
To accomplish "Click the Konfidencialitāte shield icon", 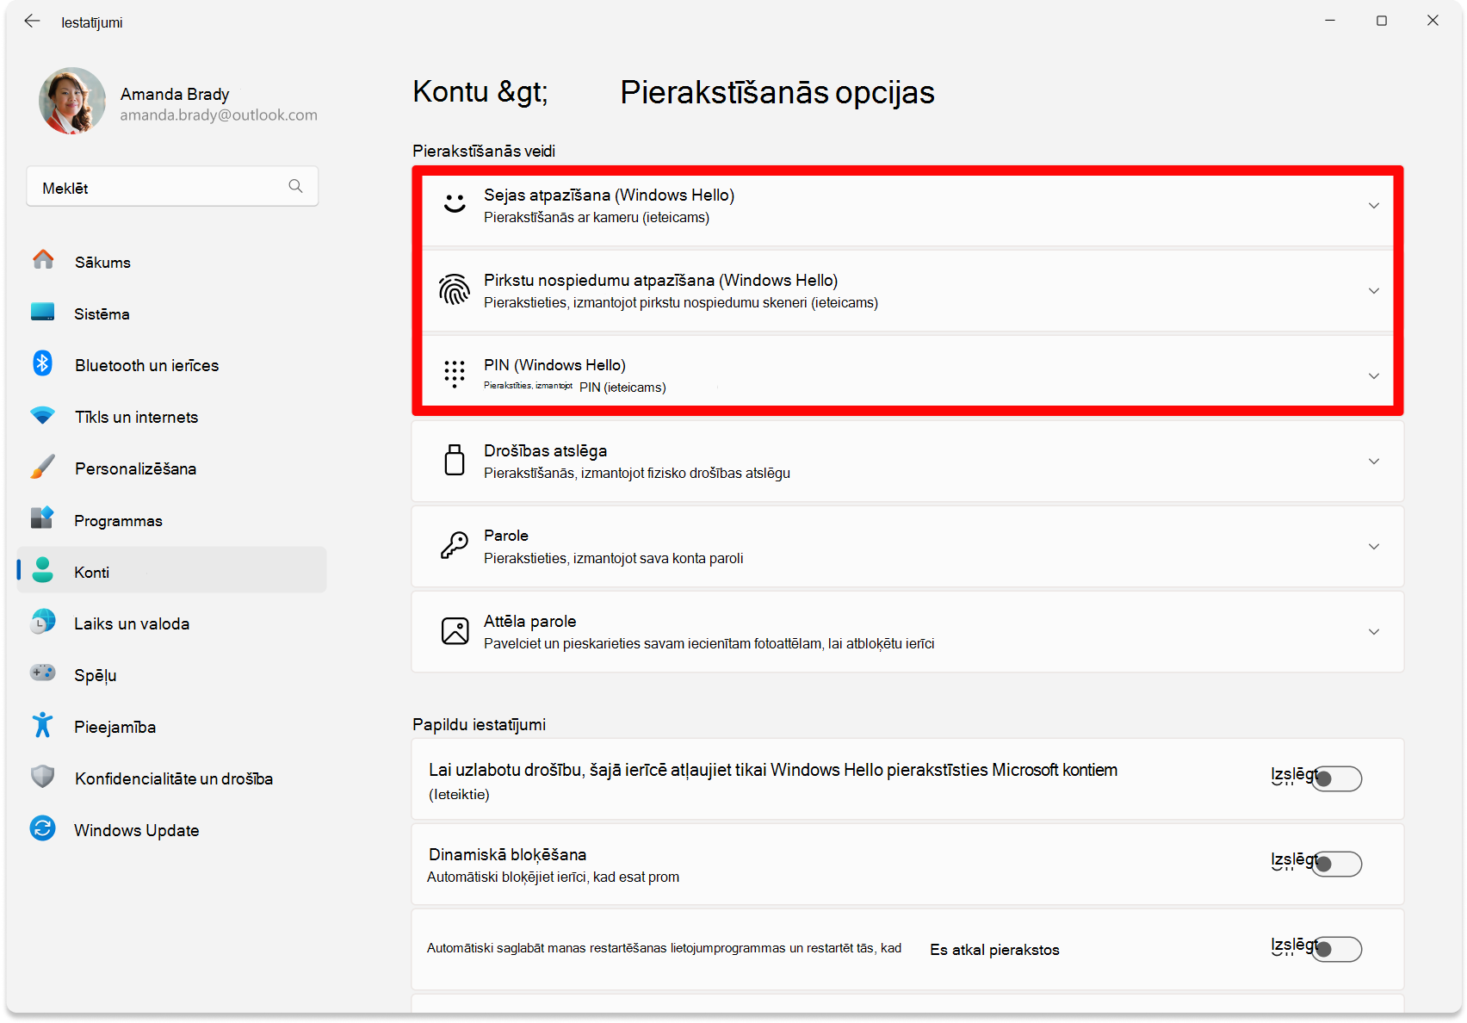I will click(x=43, y=777).
